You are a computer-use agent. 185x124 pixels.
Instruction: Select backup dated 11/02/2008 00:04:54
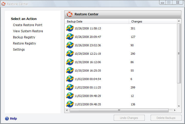[88, 79]
